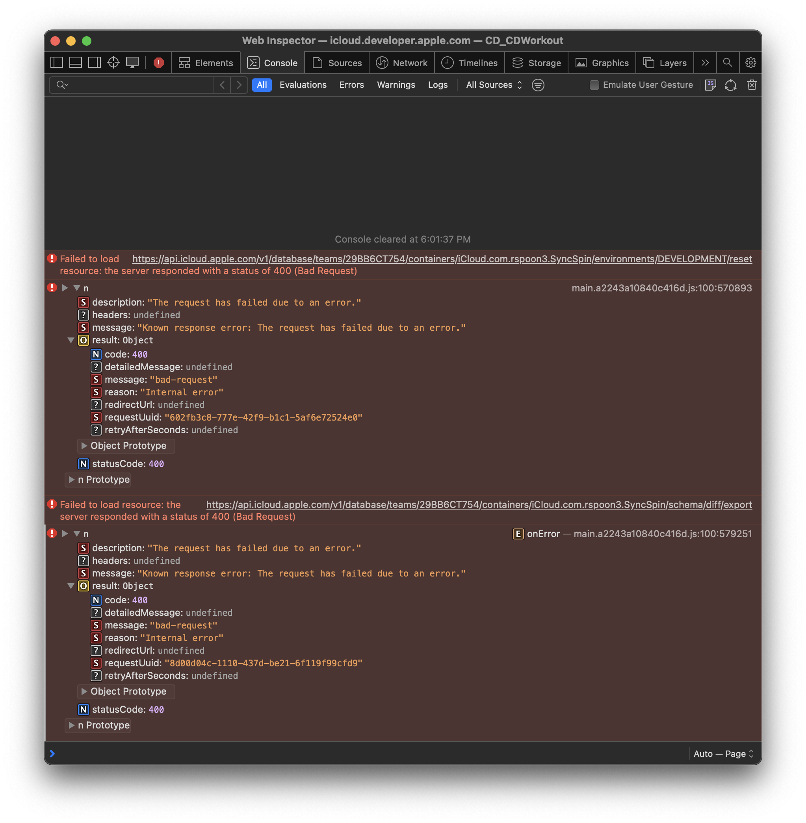806x823 pixels.
Task: Click error icon beside first Failed to load
Action: (52, 259)
